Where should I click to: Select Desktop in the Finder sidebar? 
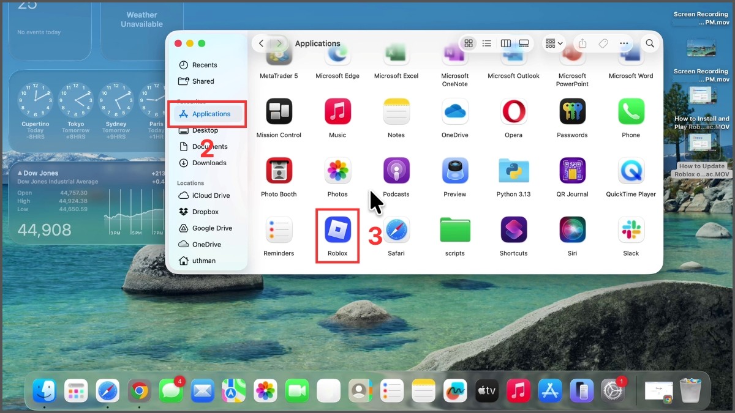pos(209,130)
